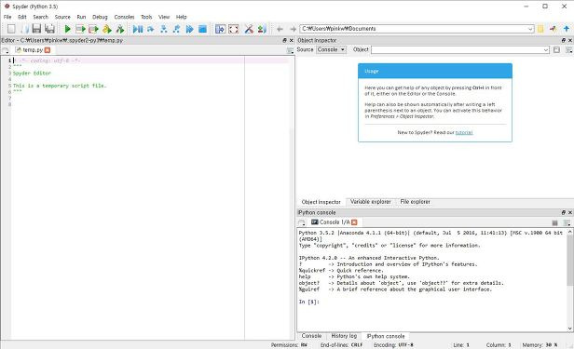The image size is (574, 349).
Task: Browse a working directory folder icon
Action: (x=540, y=29)
